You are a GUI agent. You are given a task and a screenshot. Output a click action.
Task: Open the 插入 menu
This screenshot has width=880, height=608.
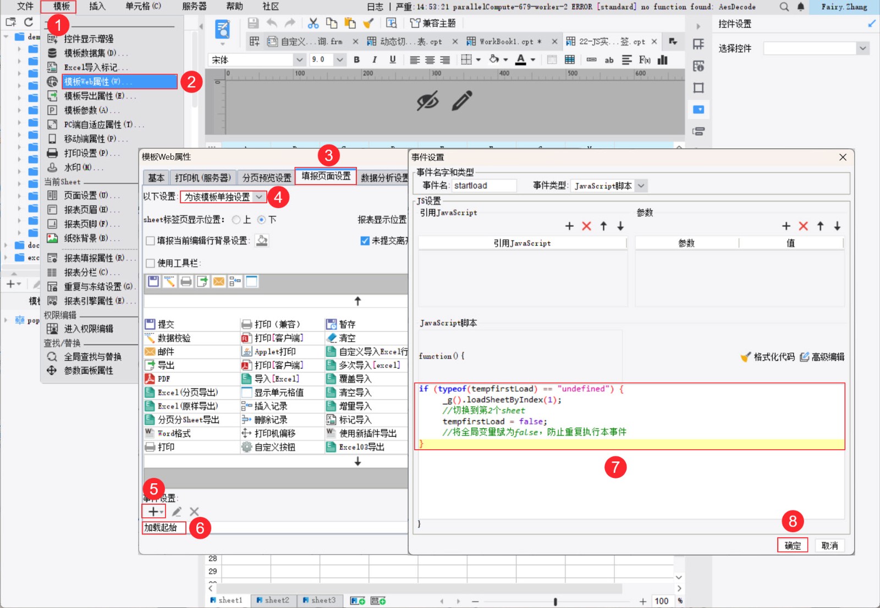[x=97, y=7]
